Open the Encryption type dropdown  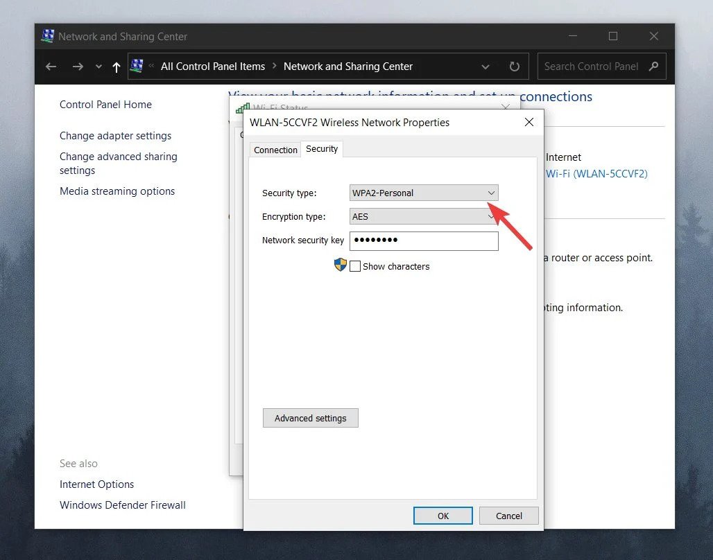pos(424,216)
